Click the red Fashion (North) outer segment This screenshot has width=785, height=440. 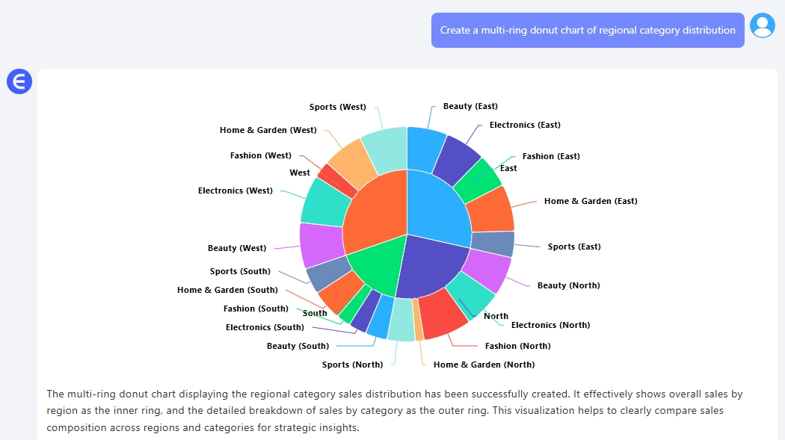[443, 312]
